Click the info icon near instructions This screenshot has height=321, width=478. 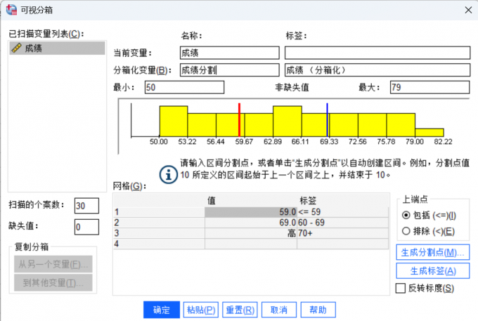click(x=168, y=175)
